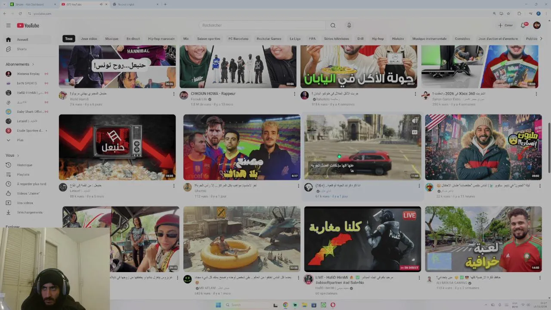The width and height of the screenshot is (551, 310).
Task: Select the Tous filter chip
Action: point(69,39)
